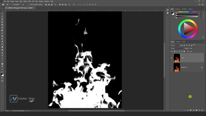
Task: Select the Brush tool
Action: 2,33
